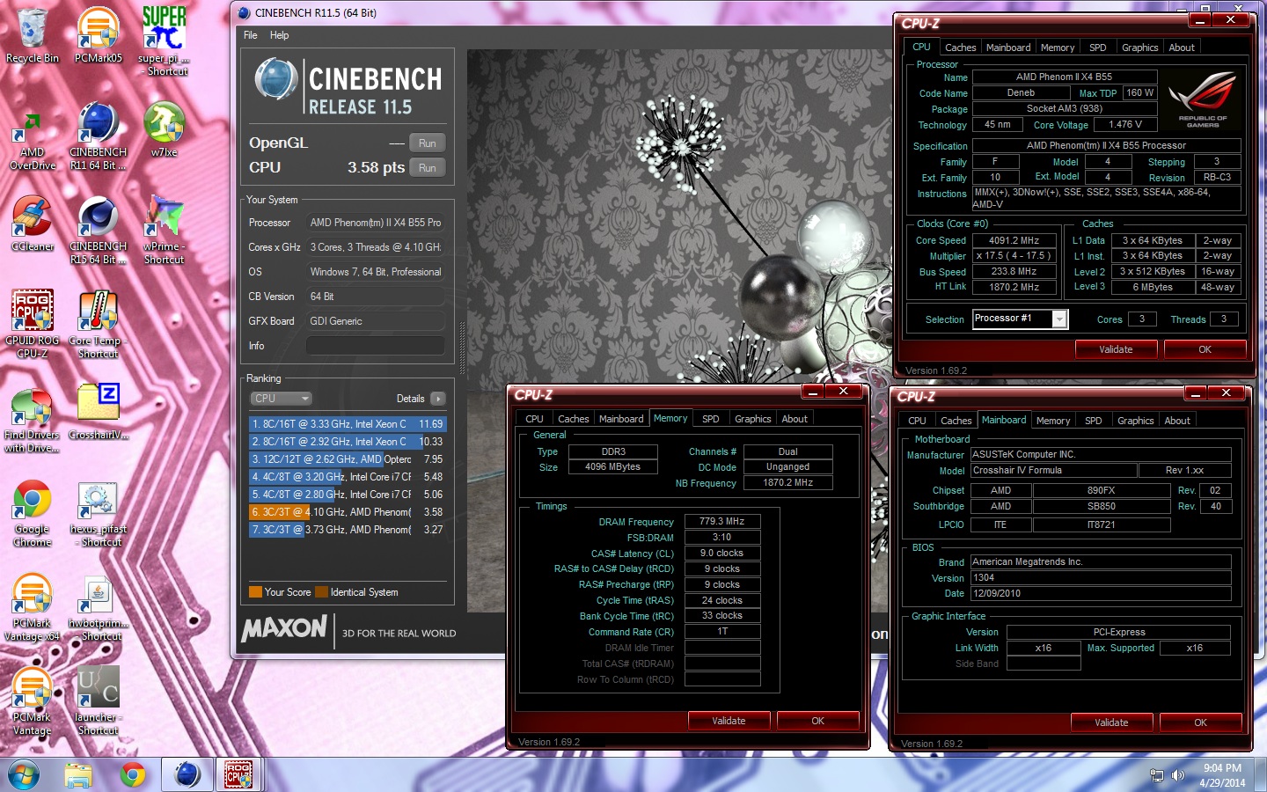This screenshot has height=792, width=1267.
Task: Open Chrome from the taskbar
Action: point(133,775)
